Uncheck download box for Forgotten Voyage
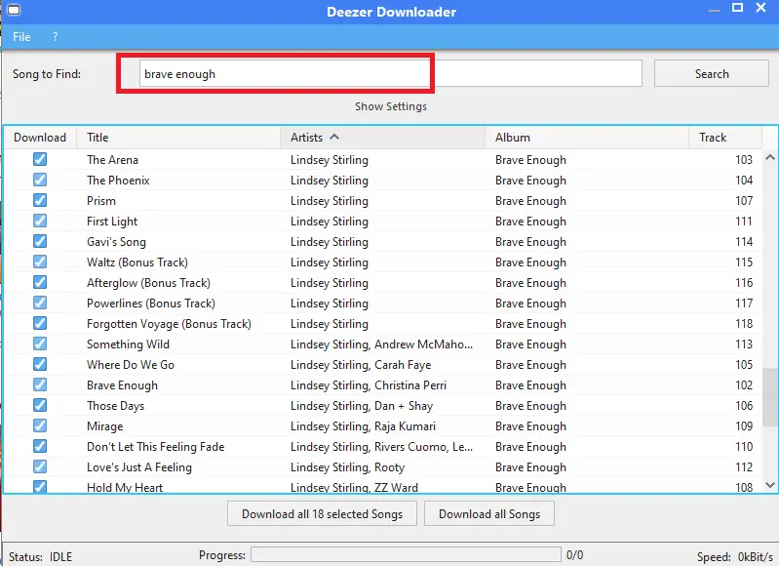The width and height of the screenshot is (779, 566). [x=40, y=323]
